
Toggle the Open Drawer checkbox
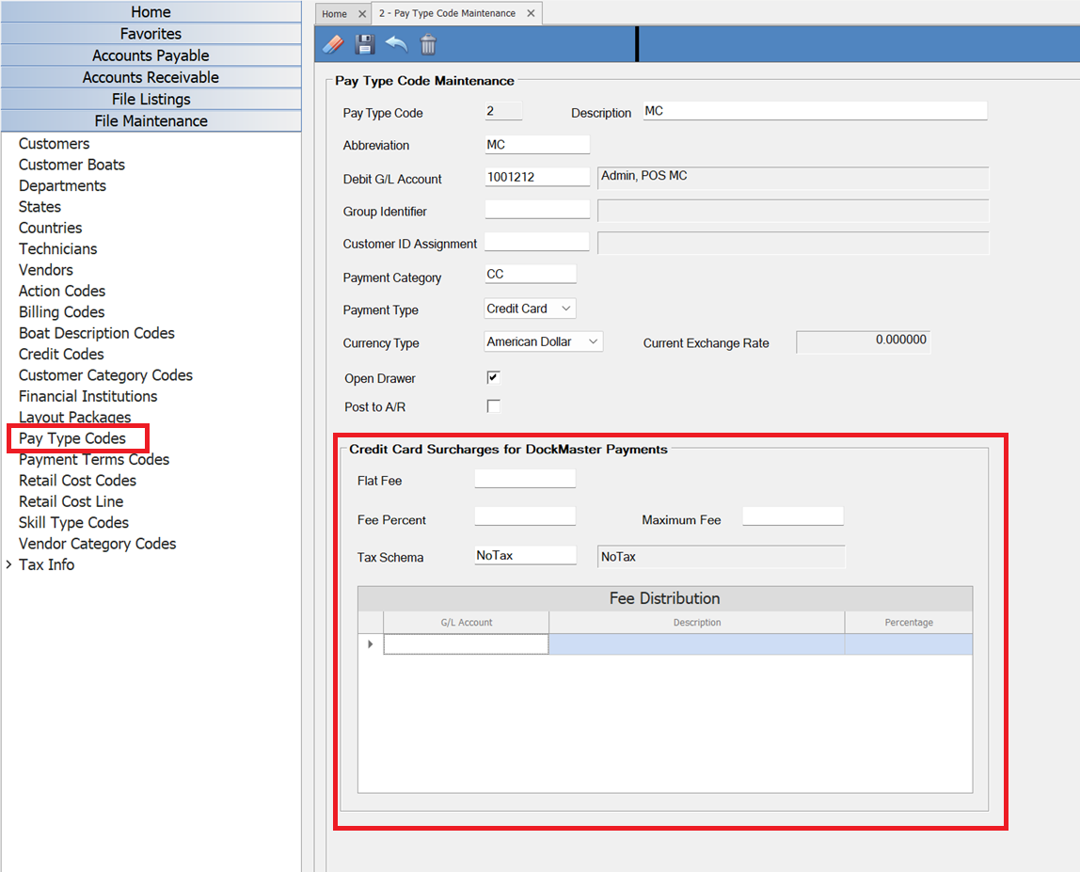[493, 377]
